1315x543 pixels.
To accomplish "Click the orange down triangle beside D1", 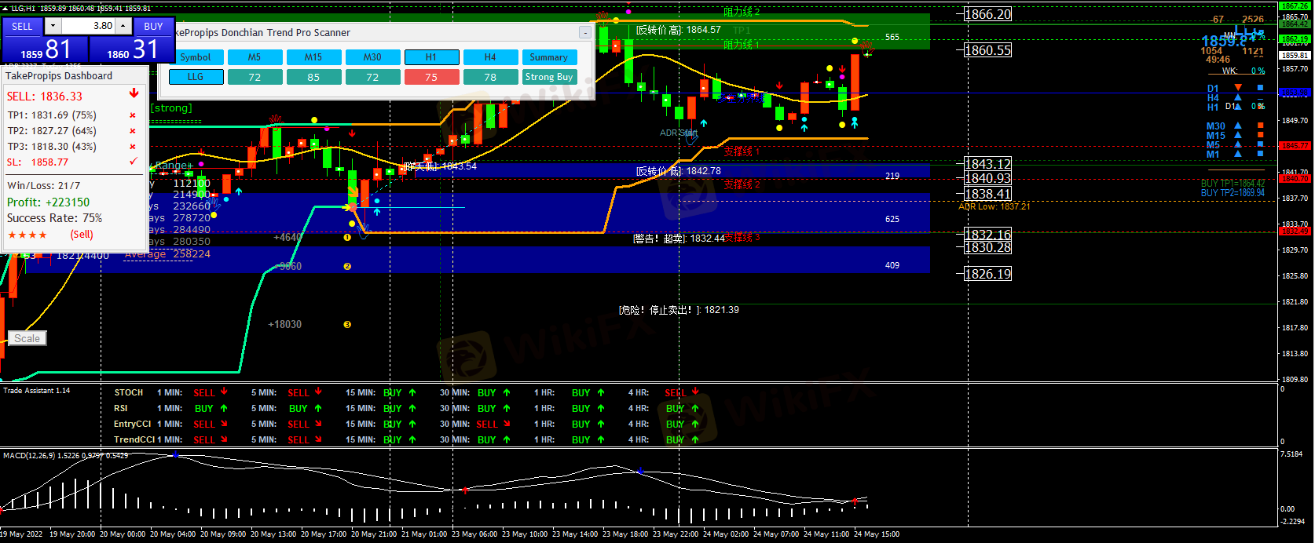I will click(x=1238, y=88).
